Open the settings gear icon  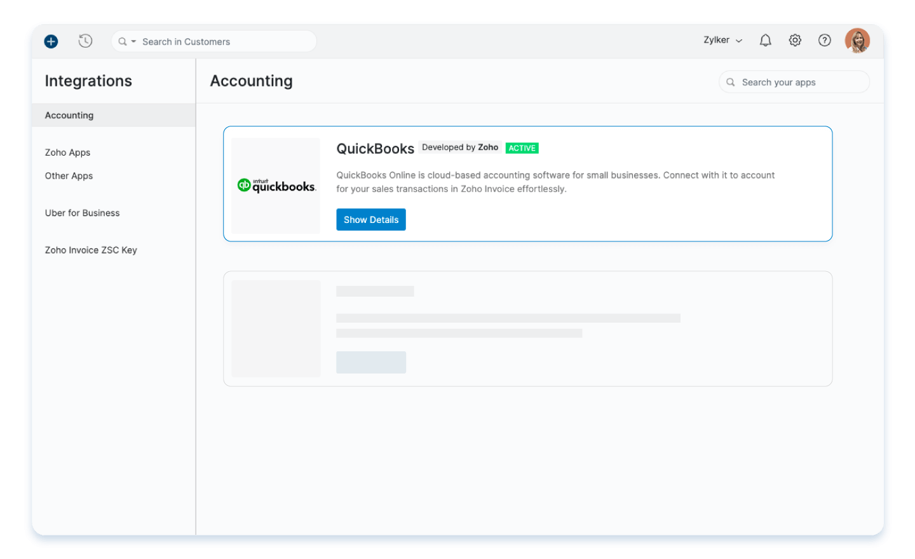pyautogui.click(x=794, y=40)
